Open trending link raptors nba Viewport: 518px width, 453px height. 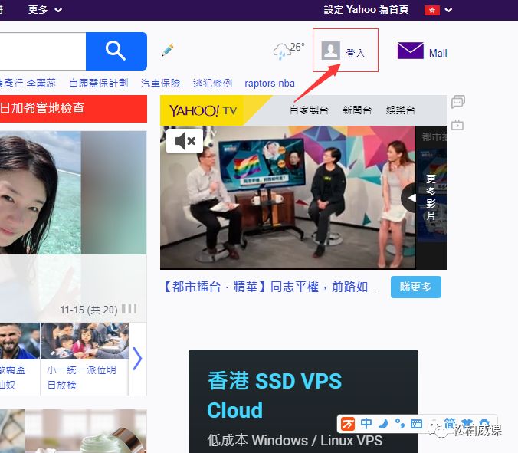[x=270, y=83]
